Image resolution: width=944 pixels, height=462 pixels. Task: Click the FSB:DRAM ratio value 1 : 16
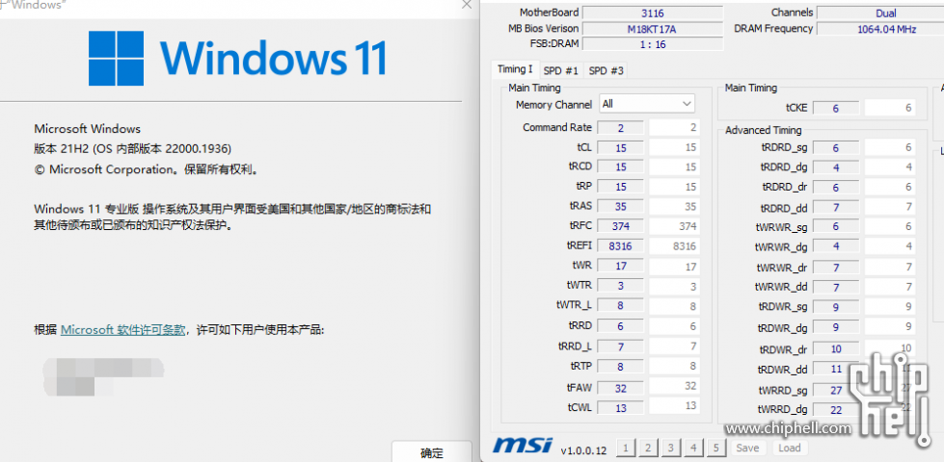[x=653, y=44]
